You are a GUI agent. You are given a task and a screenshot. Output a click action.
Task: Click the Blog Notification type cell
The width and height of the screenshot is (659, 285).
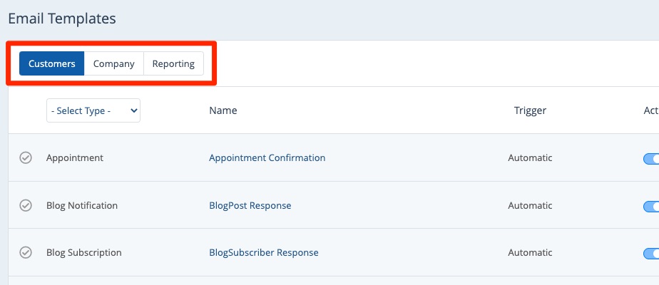(x=82, y=206)
